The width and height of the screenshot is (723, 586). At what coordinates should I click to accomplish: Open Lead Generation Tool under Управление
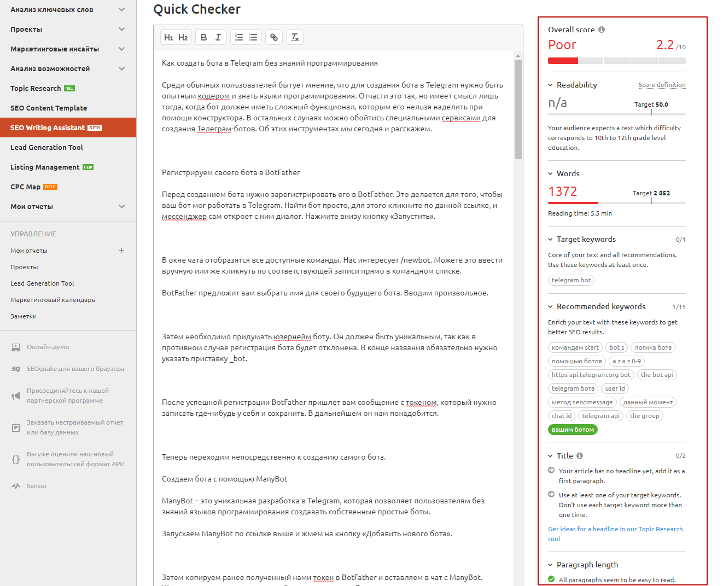tap(42, 283)
